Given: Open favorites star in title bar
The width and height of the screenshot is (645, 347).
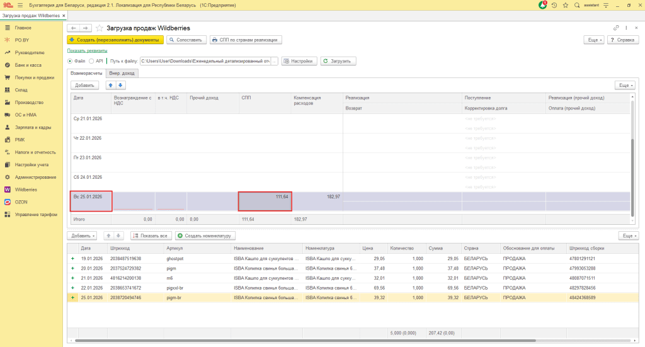Looking at the screenshot, I should click(566, 5).
